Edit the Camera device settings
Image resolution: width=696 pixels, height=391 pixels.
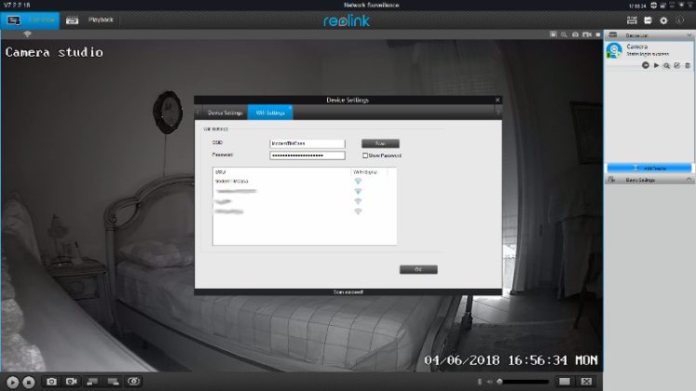pyautogui.click(x=677, y=65)
